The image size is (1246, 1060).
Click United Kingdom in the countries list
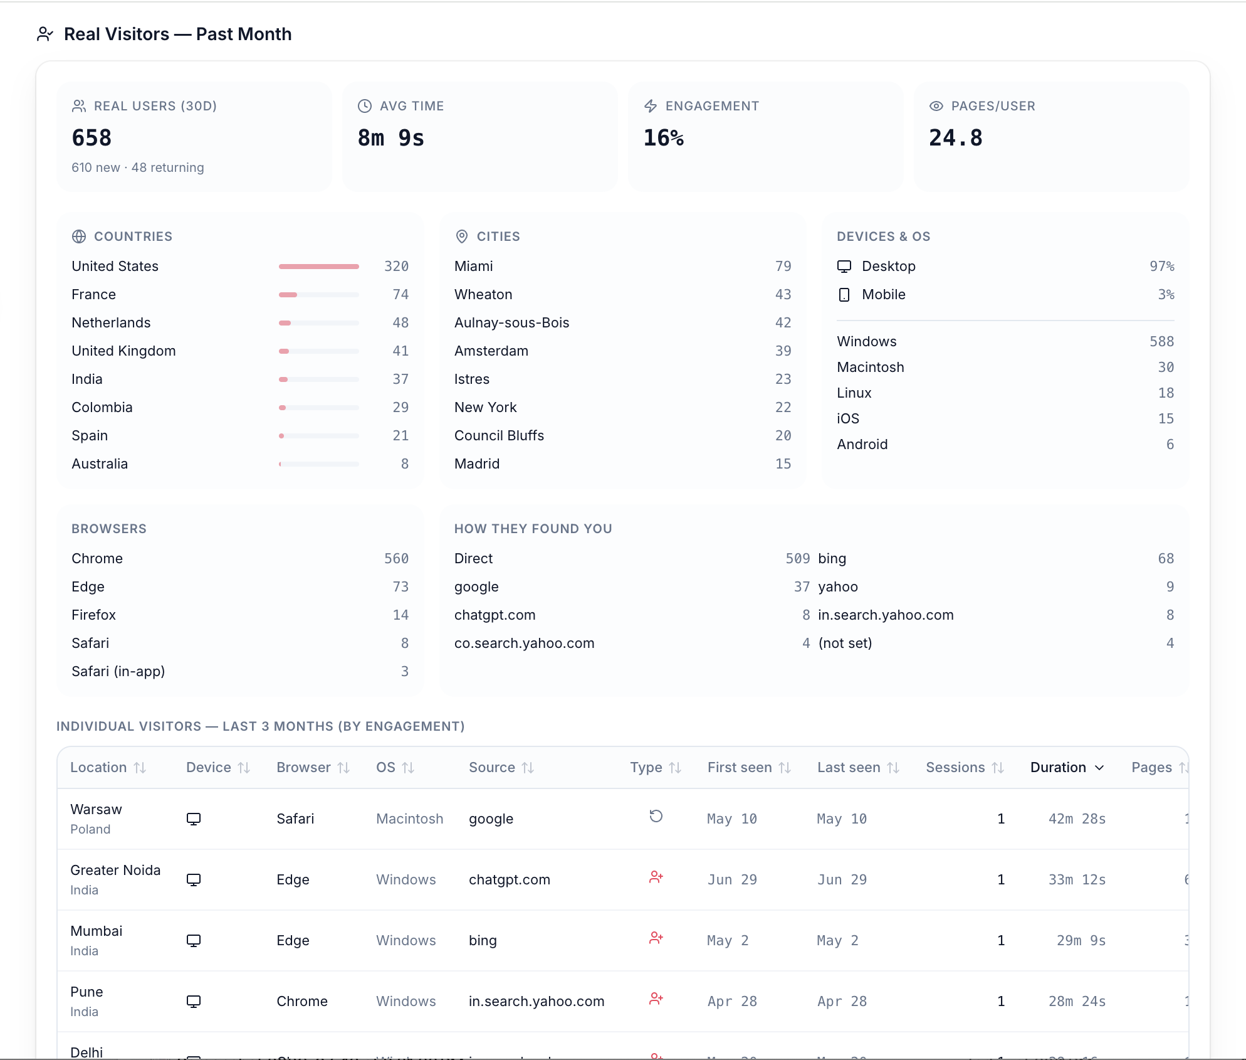click(x=123, y=351)
